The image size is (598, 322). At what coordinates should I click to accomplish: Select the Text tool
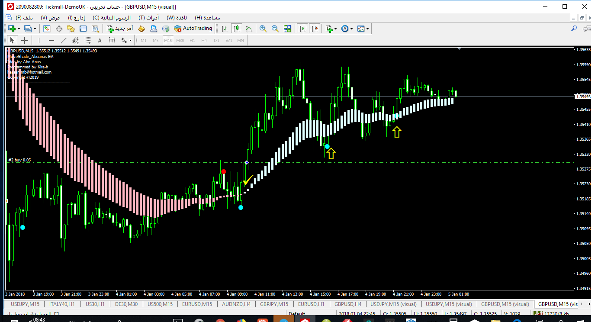[100, 40]
